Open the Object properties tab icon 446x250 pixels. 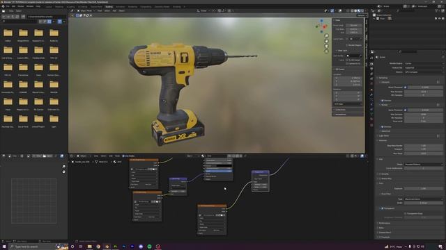[x=371, y=90]
